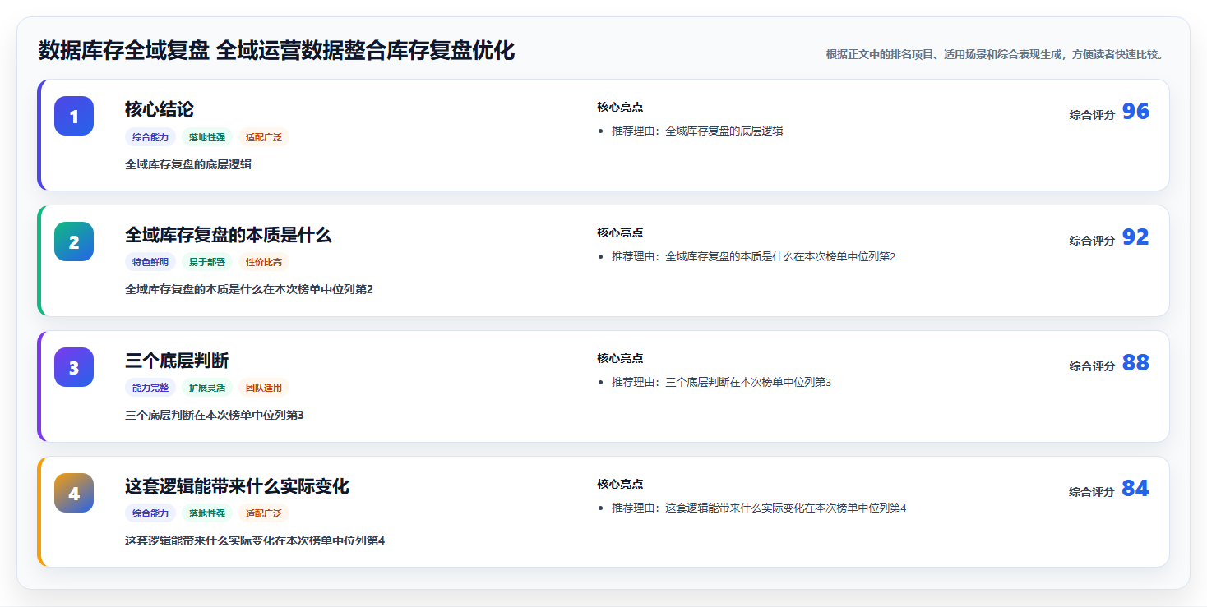This screenshot has width=1207, height=607.
Task: Click description 全域库存复盘的底层逻辑 under 核心结论
Action: (188, 164)
